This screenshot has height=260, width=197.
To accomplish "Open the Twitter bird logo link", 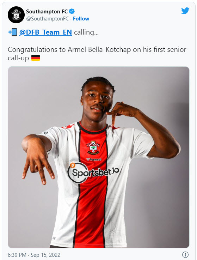I will tap(185, 11).
